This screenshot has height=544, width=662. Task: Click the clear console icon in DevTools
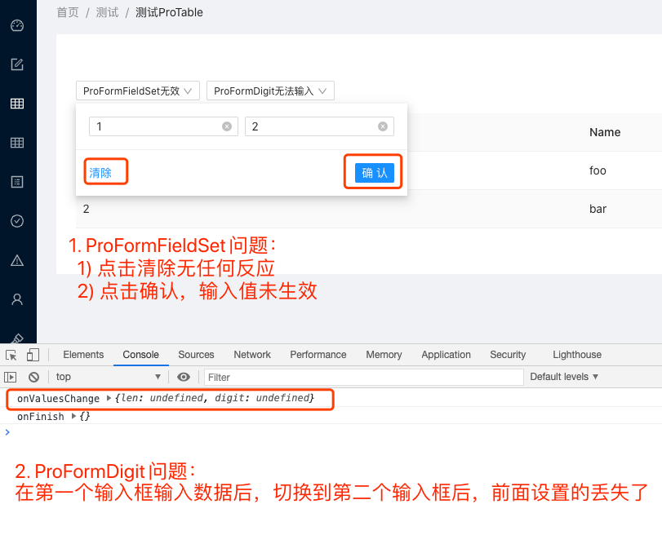[x=33, y=377]
